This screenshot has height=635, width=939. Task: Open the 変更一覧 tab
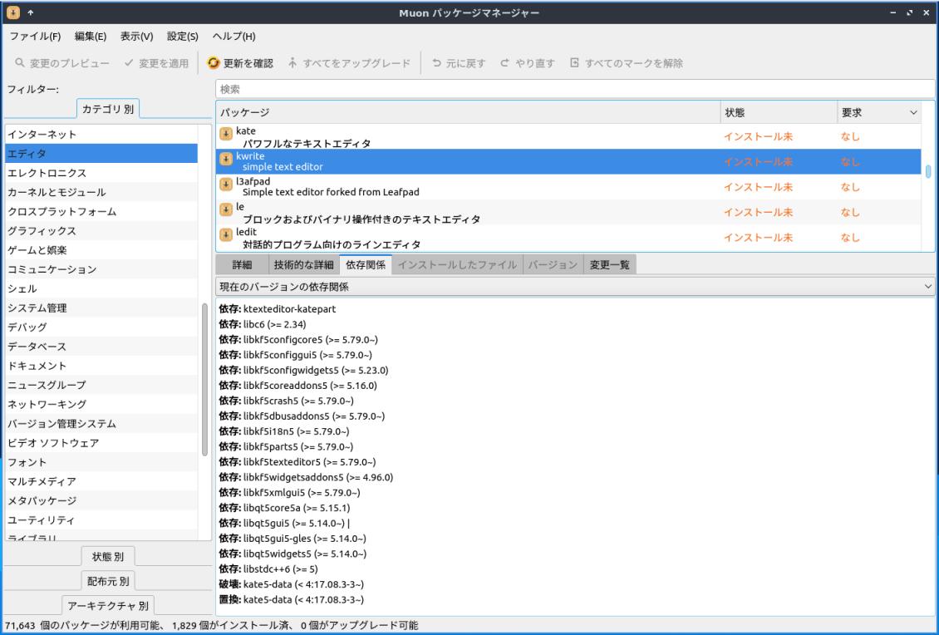(610, 265)
